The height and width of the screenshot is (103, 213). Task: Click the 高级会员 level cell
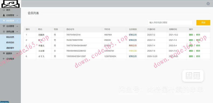tap(133, 46)
